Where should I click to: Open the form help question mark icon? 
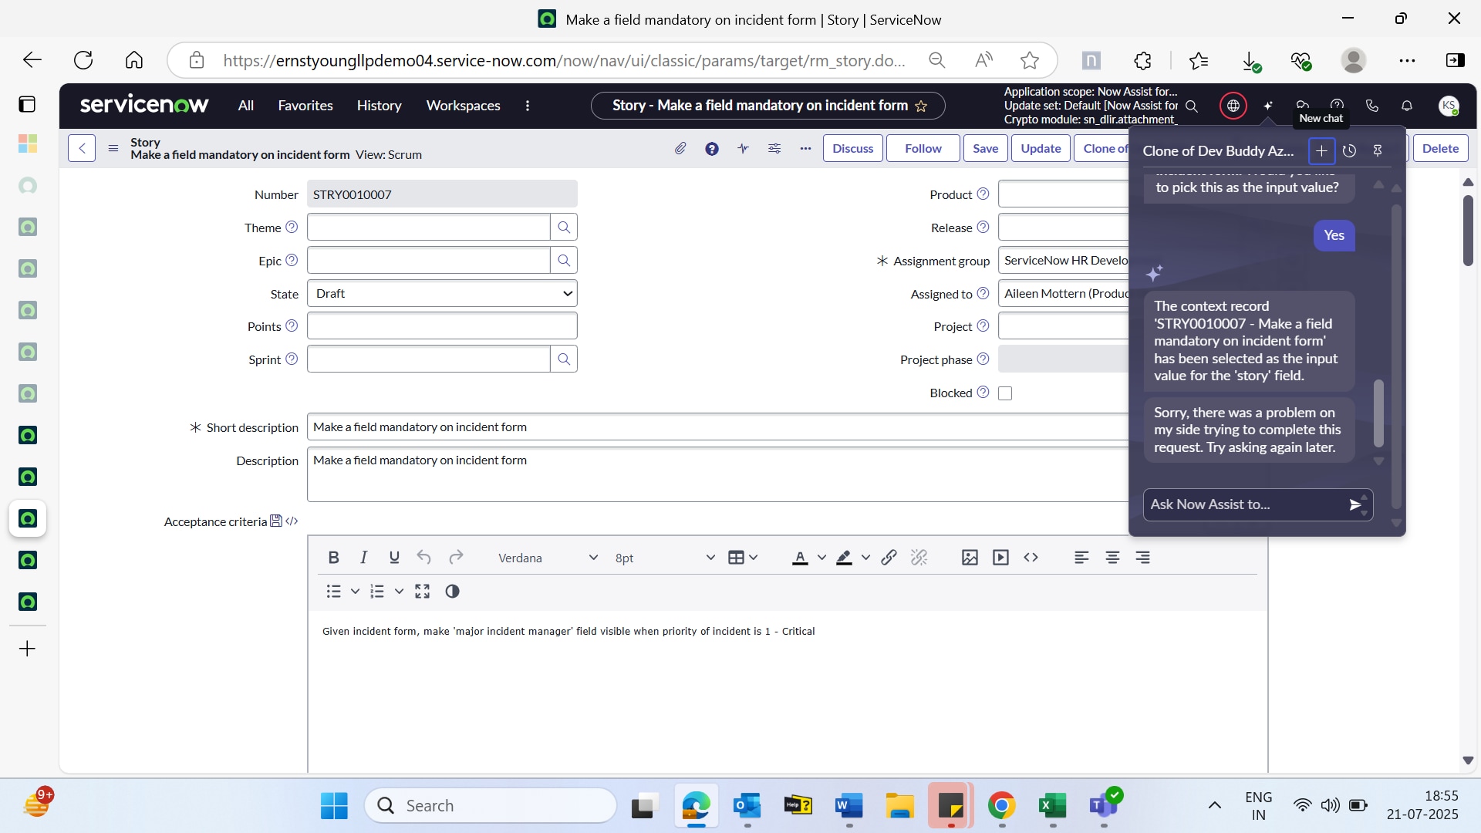(712, 148)
